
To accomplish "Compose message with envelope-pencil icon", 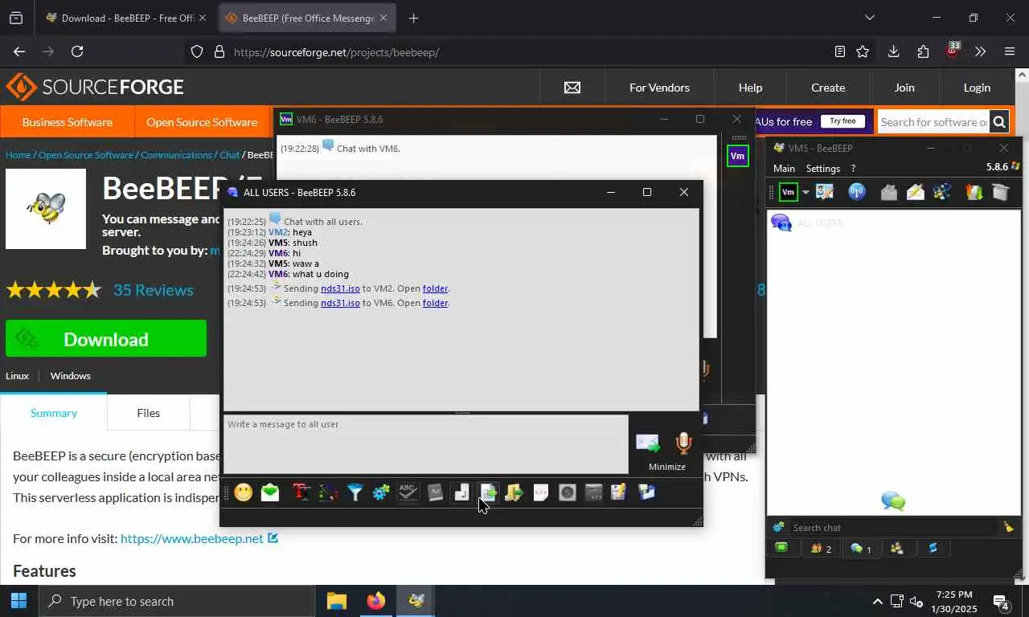I will [915, 192].
